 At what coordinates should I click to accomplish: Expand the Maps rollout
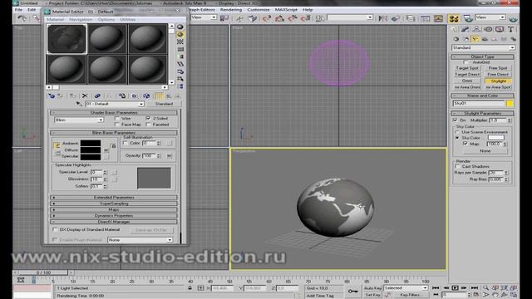(114, 209)
